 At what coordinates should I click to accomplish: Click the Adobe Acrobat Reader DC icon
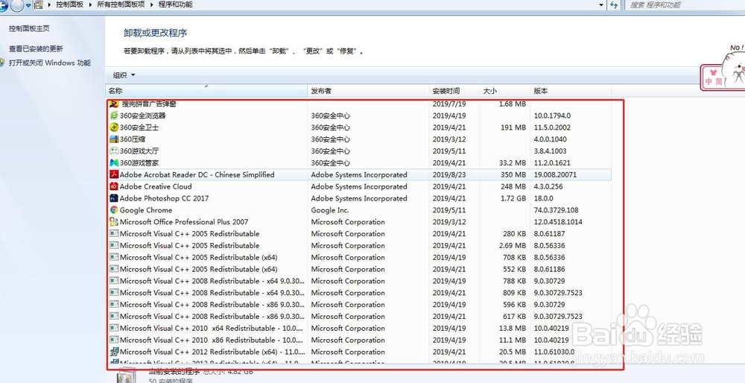pos(114,175)
